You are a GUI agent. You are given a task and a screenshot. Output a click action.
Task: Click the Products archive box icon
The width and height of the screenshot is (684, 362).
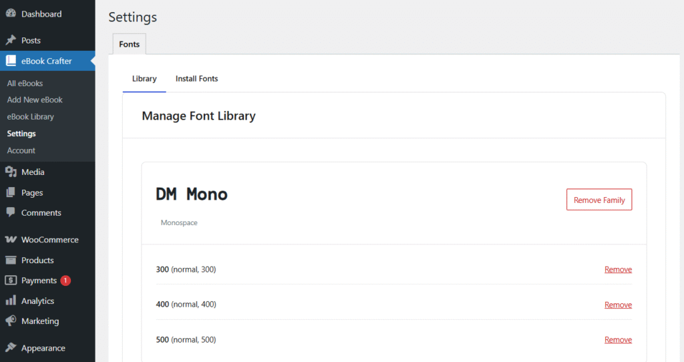[11, 260]
